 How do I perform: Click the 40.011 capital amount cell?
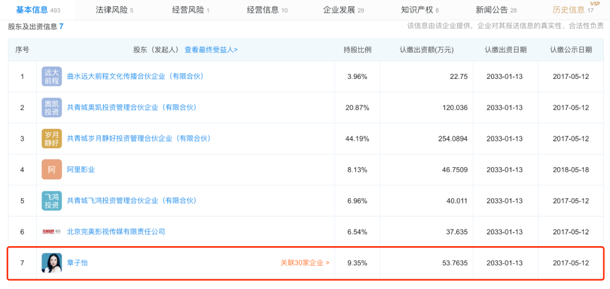(426, 201)
